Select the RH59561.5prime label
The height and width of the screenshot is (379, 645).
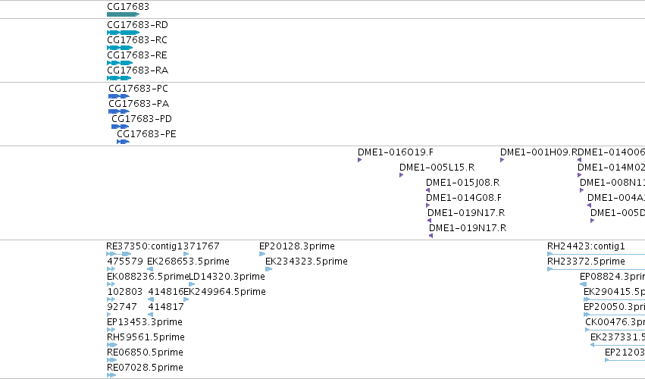click(x=146, y=337)
